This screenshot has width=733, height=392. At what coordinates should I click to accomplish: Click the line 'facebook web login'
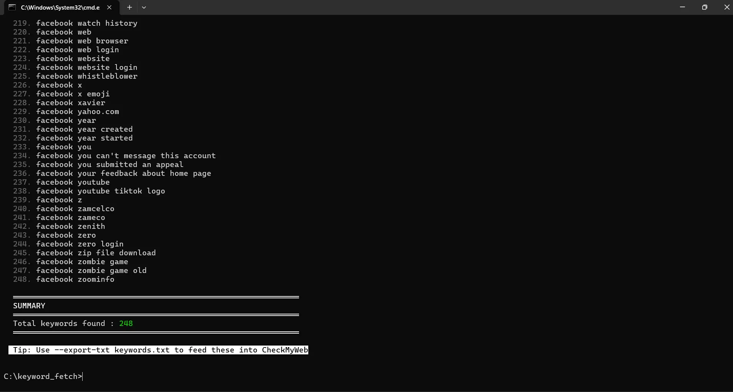click(78, 50)
